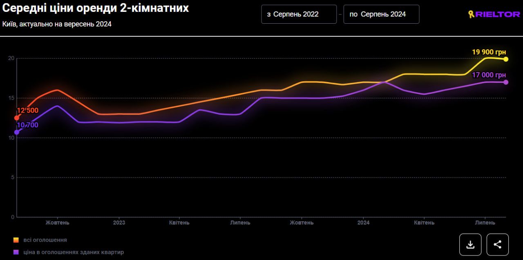Click the '2023' x-axis label
523x260 pixels.
119,223
